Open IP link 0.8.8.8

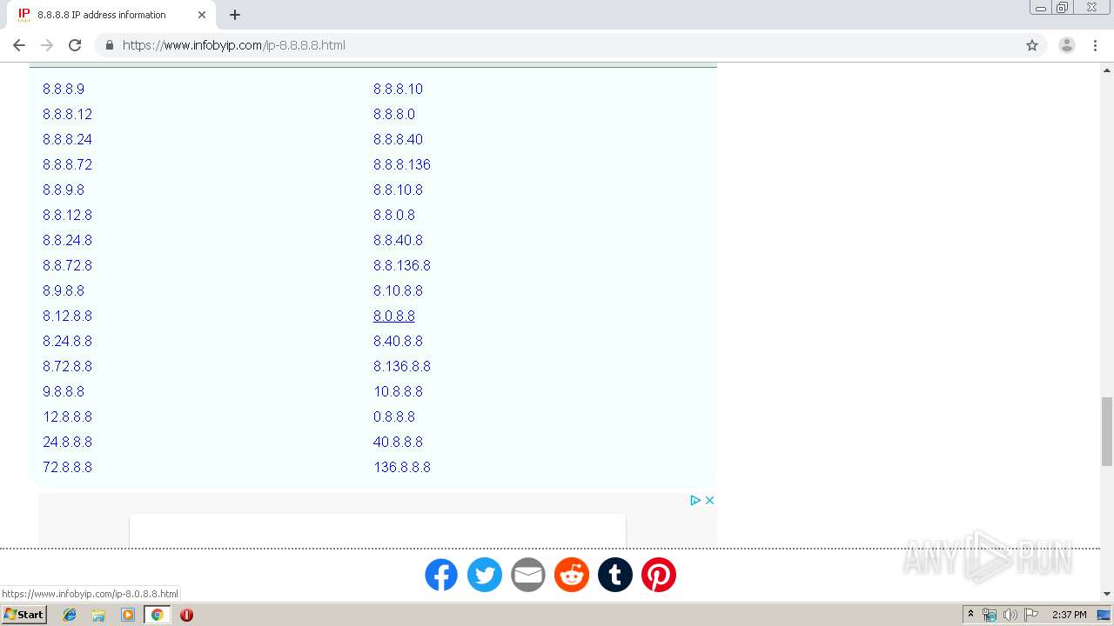tap(394, 416)
